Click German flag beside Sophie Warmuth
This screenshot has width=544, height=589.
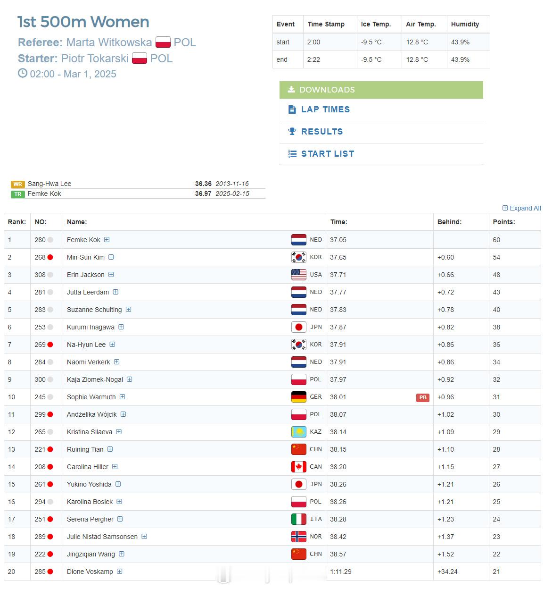pyautogui.click(x=299, y=397)
